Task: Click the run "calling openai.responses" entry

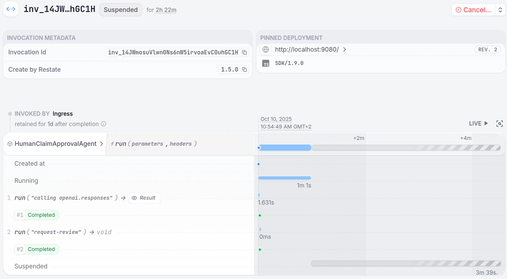Action: (66, 198)
